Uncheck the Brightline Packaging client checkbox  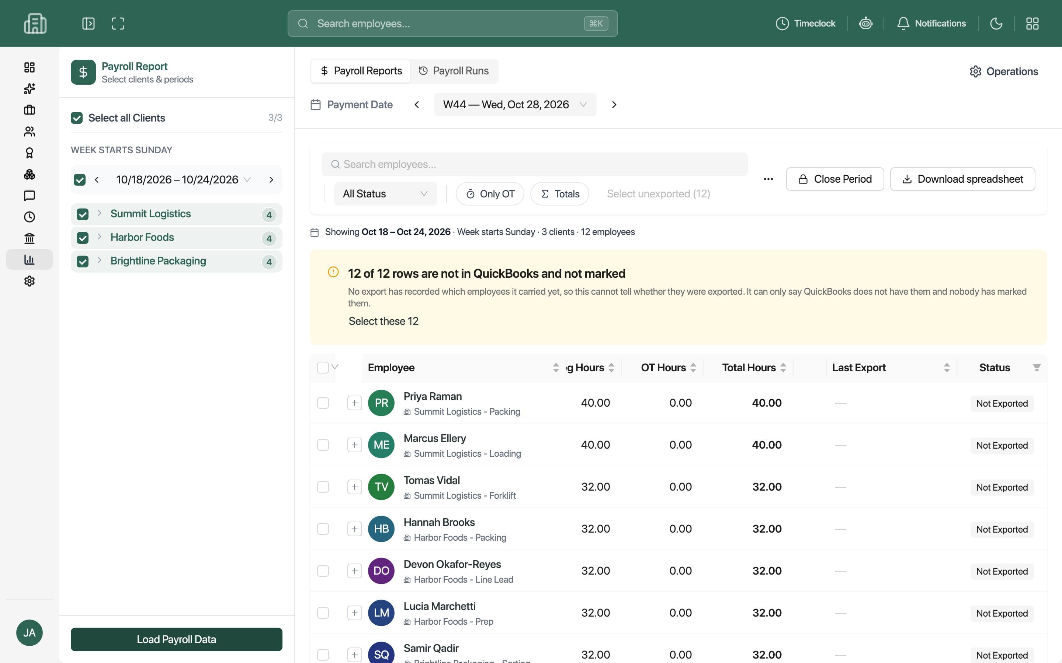tap(83, 262)
